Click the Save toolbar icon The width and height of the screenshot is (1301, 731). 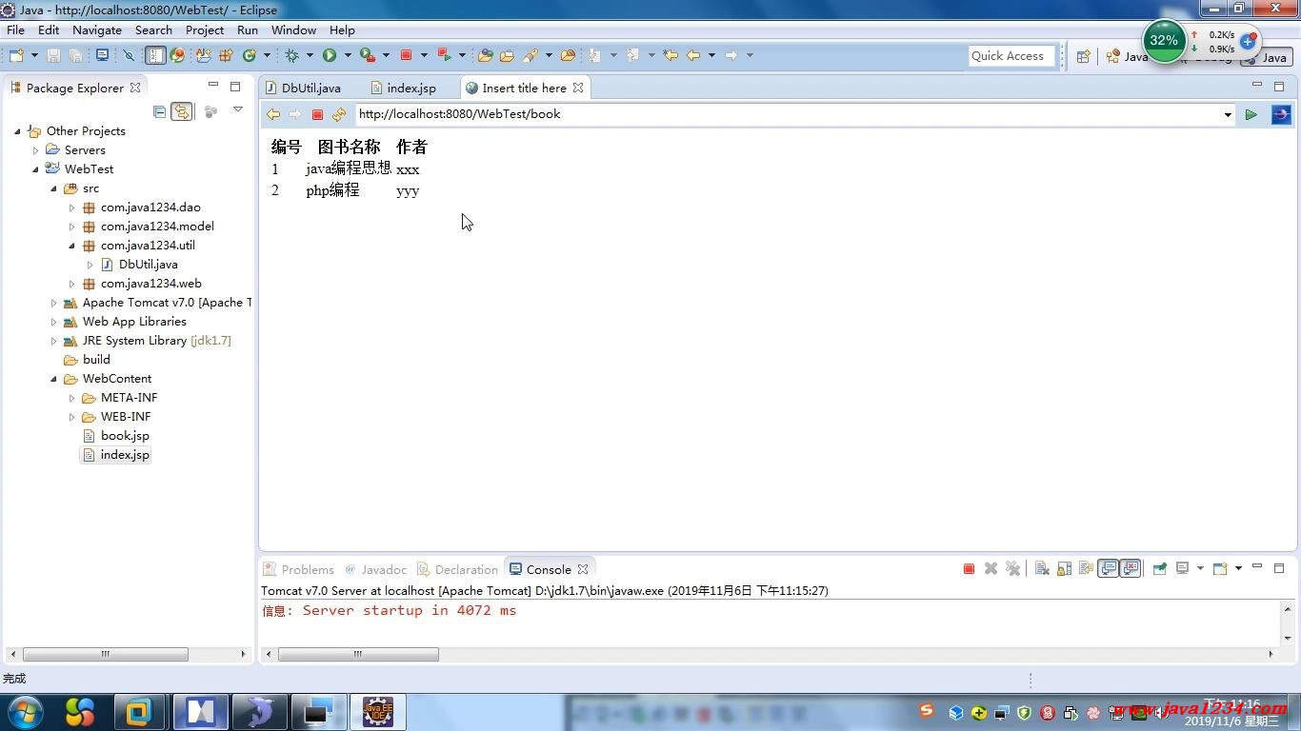pos(53,55)
